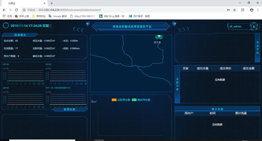262x141 pixels.
Task: Click the map marker at 都兰县
Action: (159, 37)
